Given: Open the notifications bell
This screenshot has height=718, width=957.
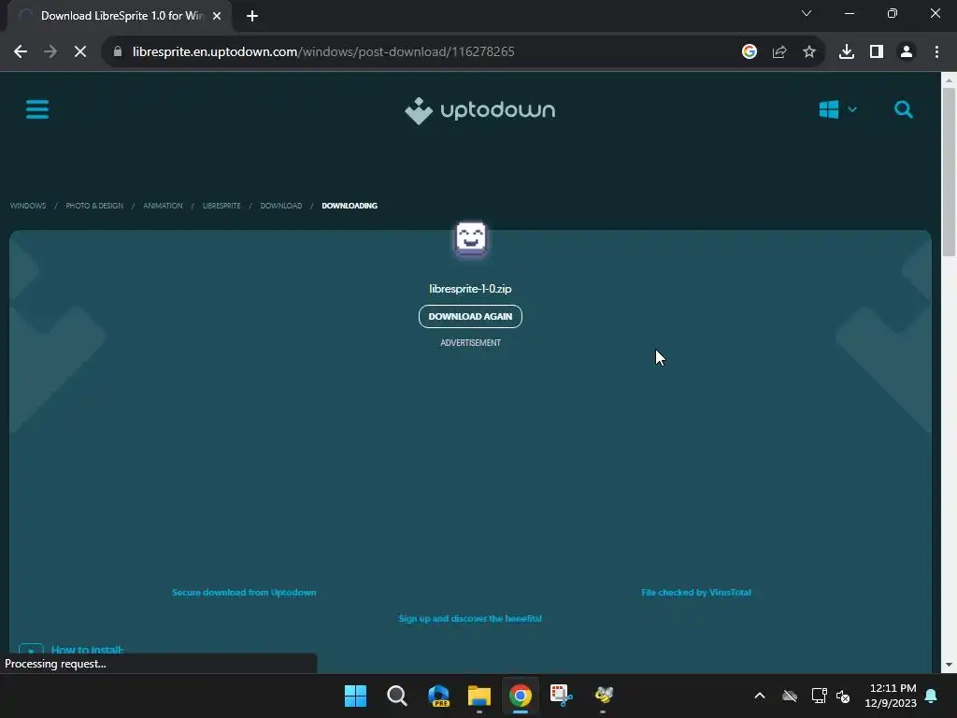Looking at the screenshot, I should pos(932,696).
